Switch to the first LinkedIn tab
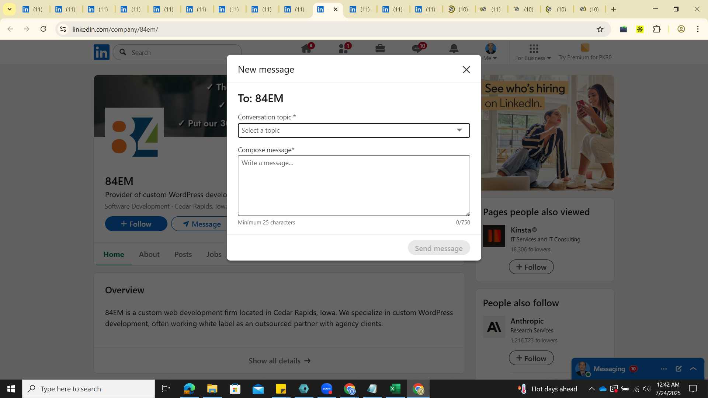The image size is (708, 398). 32,9
